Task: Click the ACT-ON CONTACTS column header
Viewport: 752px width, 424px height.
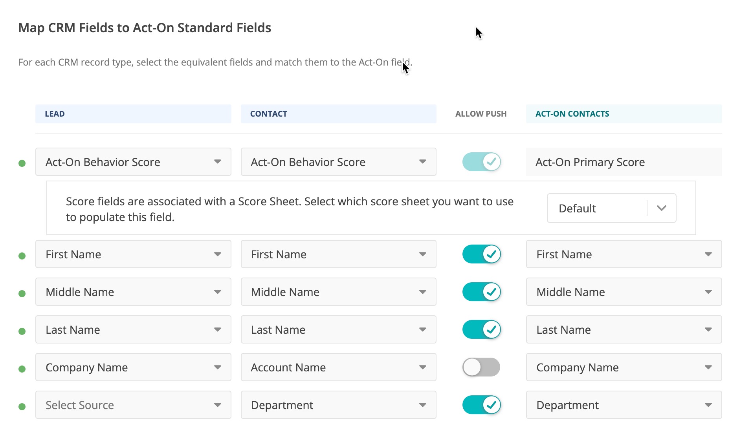Action: coord(624,114)
